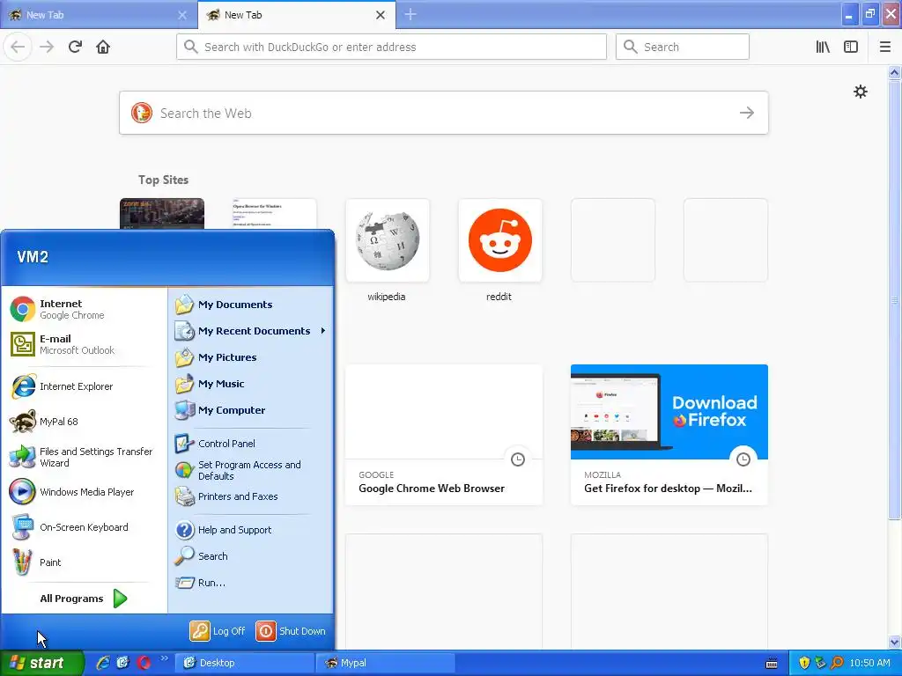The image size is (902, 676).
Task: Open the On-Screen Keyboard
Action: (84, 527)
